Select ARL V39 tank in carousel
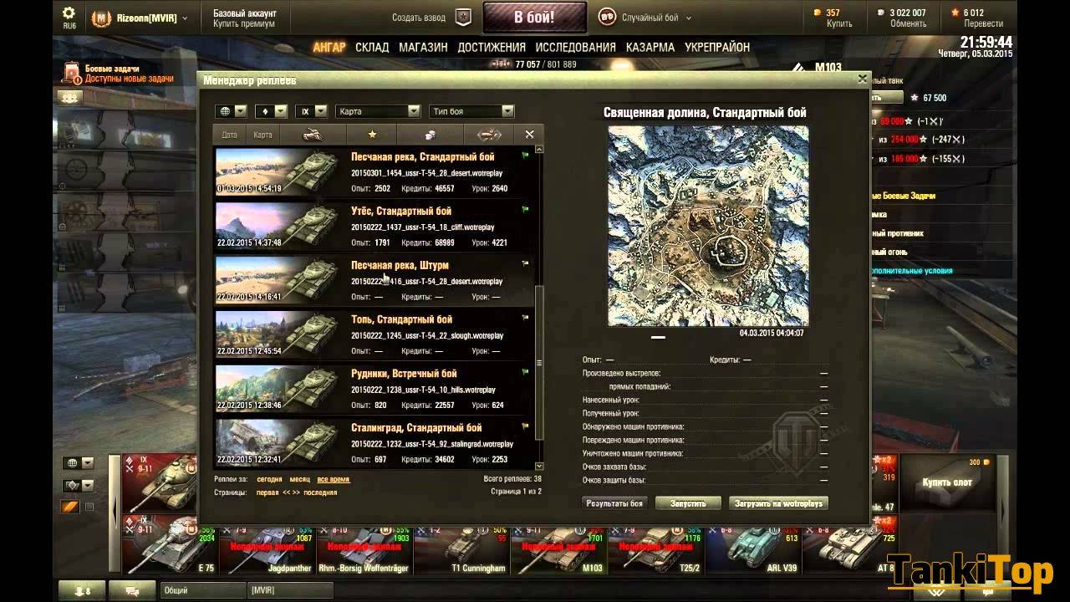This screenshot has width=1070, height=602. pos(752,549)
